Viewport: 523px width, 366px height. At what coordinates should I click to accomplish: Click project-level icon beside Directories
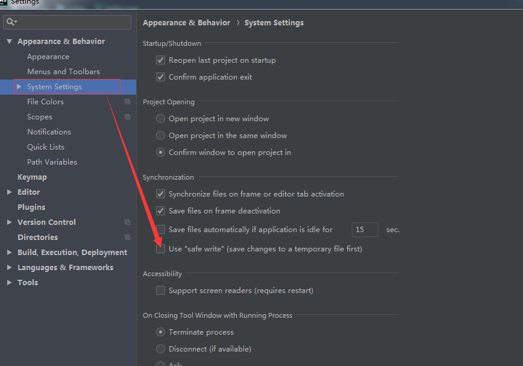(x=127, y=237)
